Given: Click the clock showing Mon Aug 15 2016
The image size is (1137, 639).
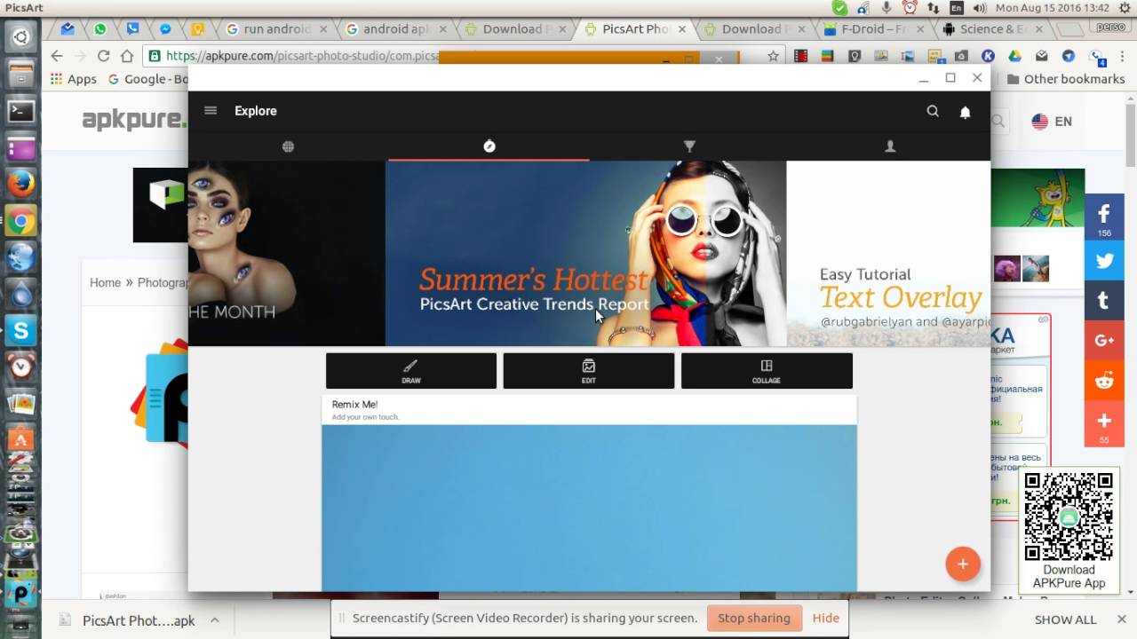Looking at the screenshot, I should pyautogui.click(x=1053, y=8).
